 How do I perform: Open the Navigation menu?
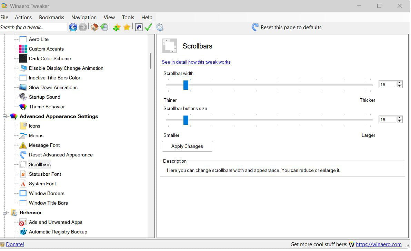pyautogui.click(x=84, y=17)
